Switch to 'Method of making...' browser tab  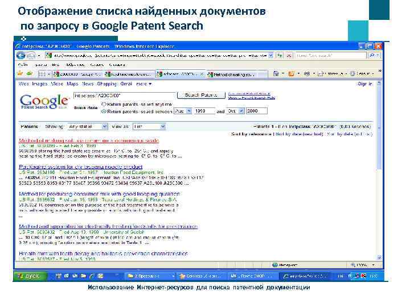[x=237, y=74]
